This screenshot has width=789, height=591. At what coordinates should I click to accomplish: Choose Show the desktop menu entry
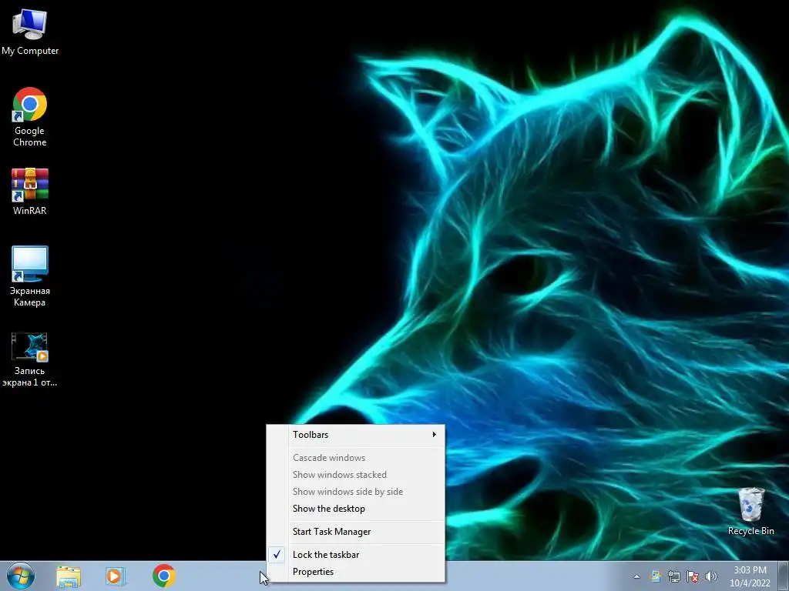pyautogui.click(x=356, y=509)
